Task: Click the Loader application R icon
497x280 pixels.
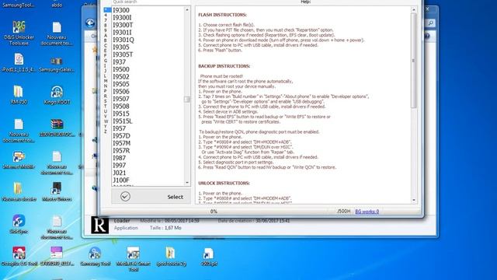Action: [x=100, y=225]
